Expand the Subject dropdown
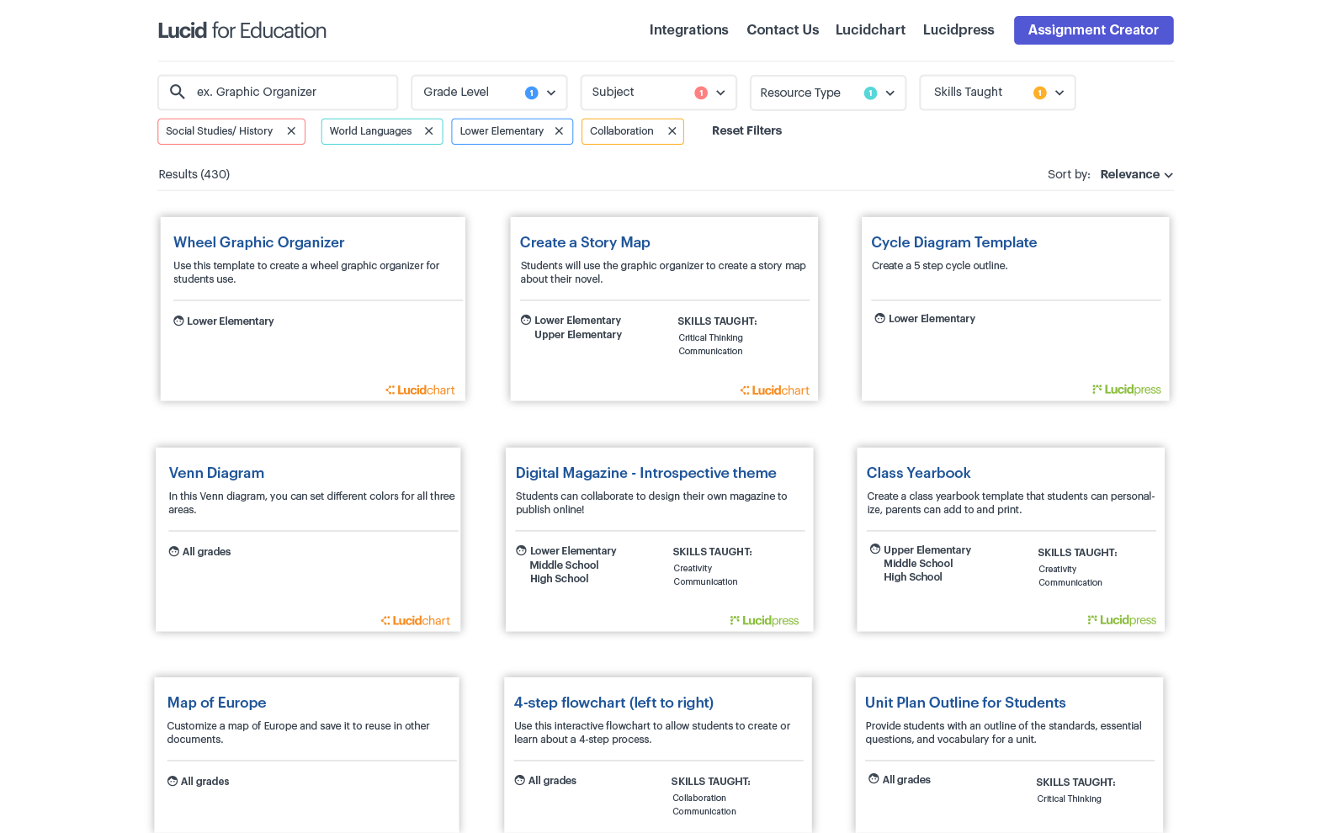Image resolution: width=1333 pixels, height=833 pixels. (720, 93)
